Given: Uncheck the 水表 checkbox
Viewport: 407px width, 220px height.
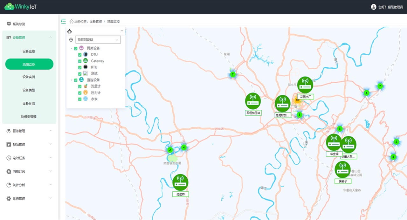Looking at the screenshot, I should 80,99.
